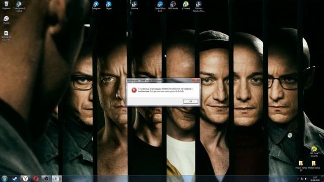
Task: Open the network icon in tray
Action: pyautogui.click(x=302, y=179)
